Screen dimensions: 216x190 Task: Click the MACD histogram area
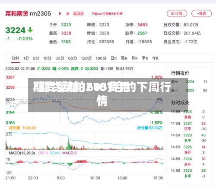click(84, 163)
